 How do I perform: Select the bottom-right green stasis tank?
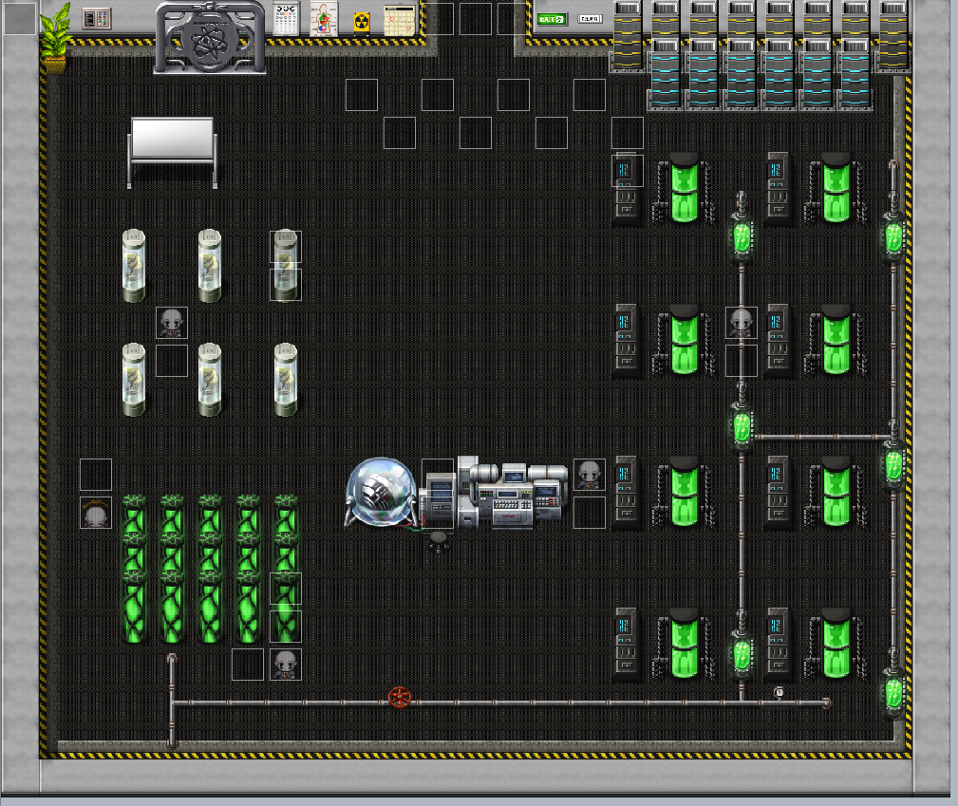[x=836, y=643]
